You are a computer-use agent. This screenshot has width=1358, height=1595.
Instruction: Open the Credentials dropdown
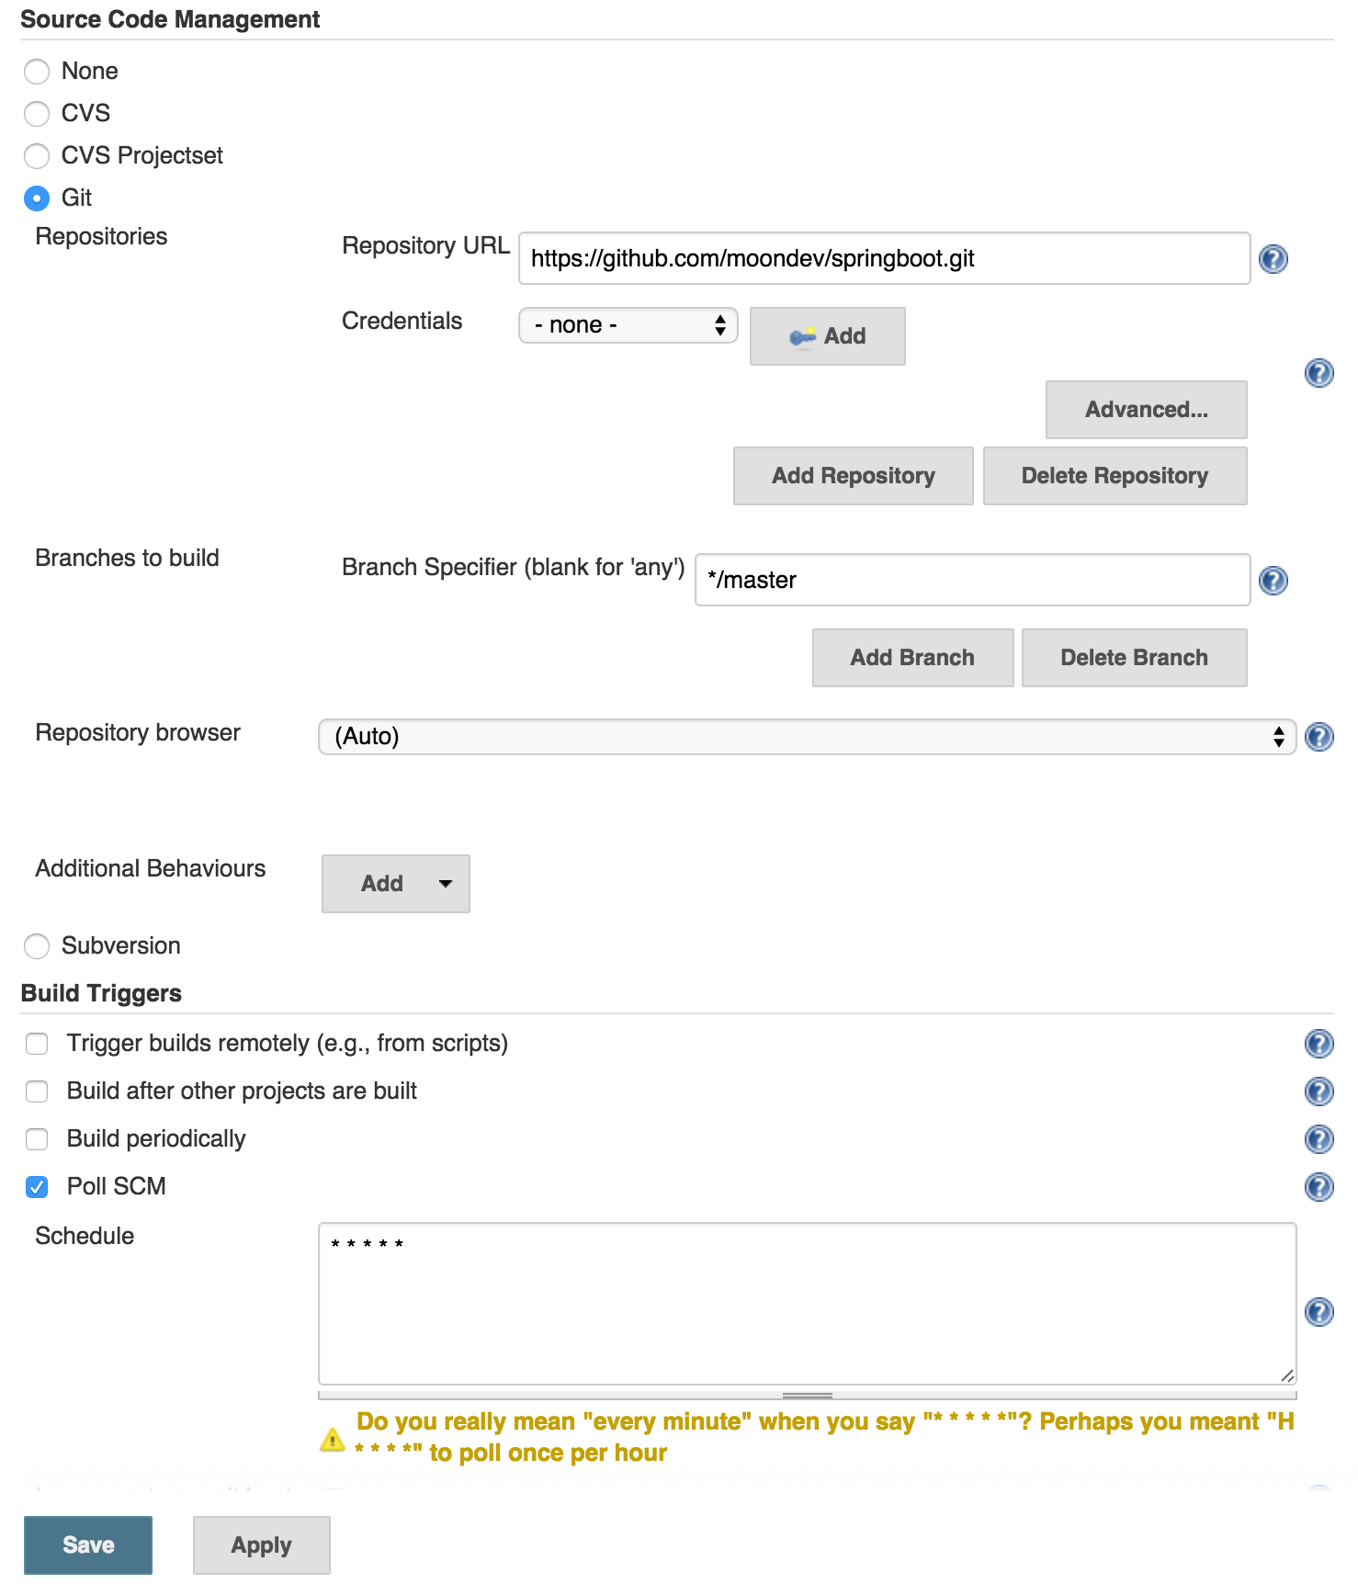[628, 325]
